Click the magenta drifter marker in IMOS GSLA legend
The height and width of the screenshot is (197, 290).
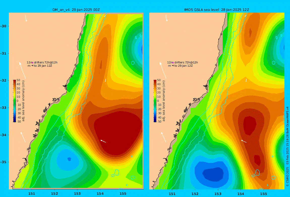tap(173, 63)
